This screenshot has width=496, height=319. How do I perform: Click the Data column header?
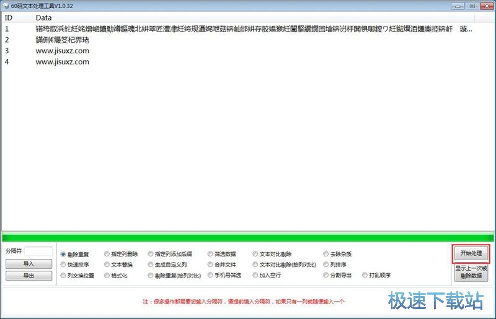254,18
